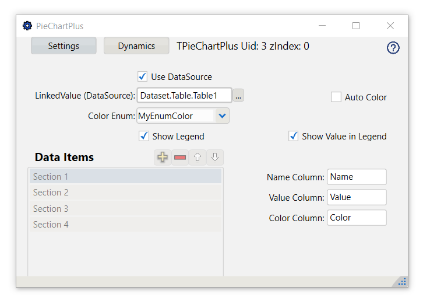Click the remove data item minus icon
This screenshot has height=304, width=423.
[180, 158]
